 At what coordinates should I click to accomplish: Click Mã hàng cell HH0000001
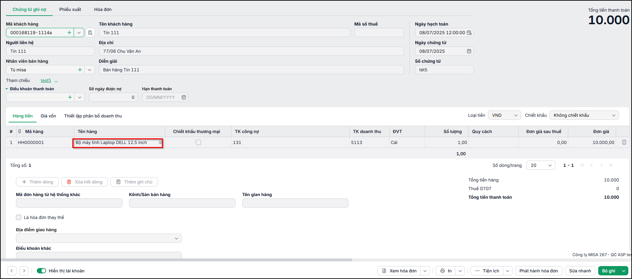click(x=45, y=142)
